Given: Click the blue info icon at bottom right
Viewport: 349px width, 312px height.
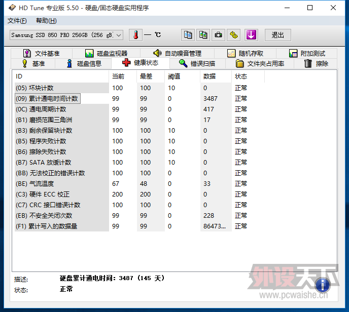Looking at the screenshot, I should click(x=323, y=285).
